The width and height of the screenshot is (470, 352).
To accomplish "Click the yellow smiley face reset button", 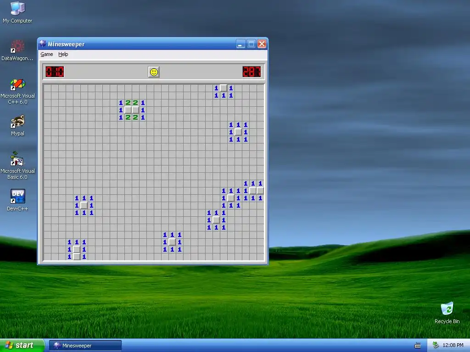I will (154, 72).
